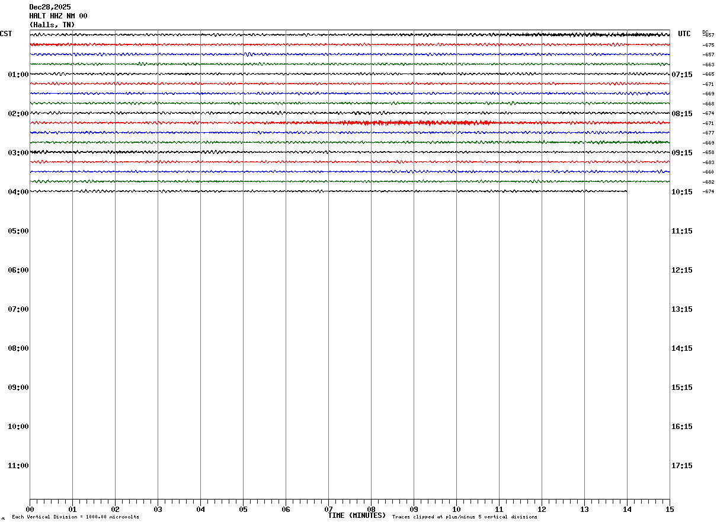Click the DC offset value -683
The image size is (717, 525).
(x=708, y=162)
